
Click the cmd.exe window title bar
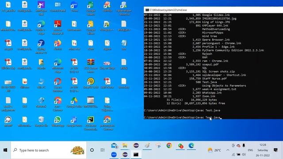coord(213,10)
